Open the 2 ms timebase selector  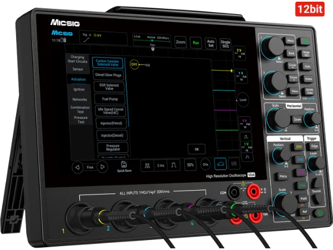pos(160,166)
